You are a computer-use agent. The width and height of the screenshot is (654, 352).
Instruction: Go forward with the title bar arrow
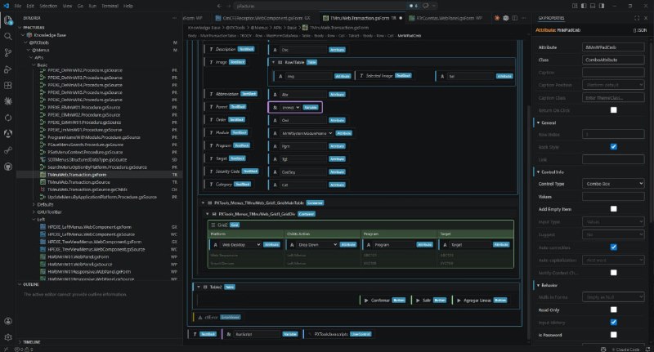pos(229,6)
